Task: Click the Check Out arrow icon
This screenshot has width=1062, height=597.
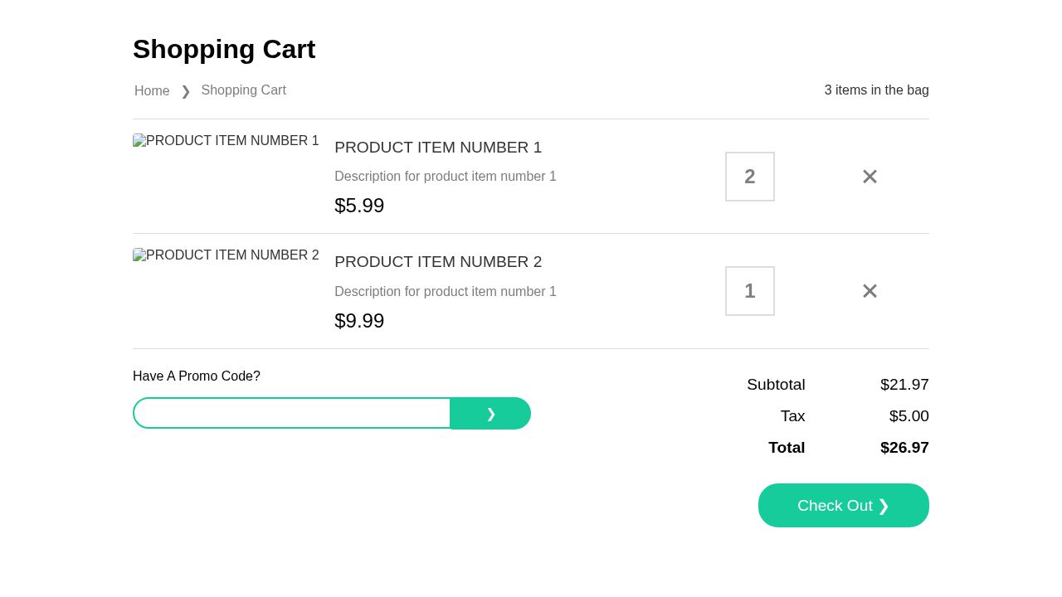Action: 884,506
